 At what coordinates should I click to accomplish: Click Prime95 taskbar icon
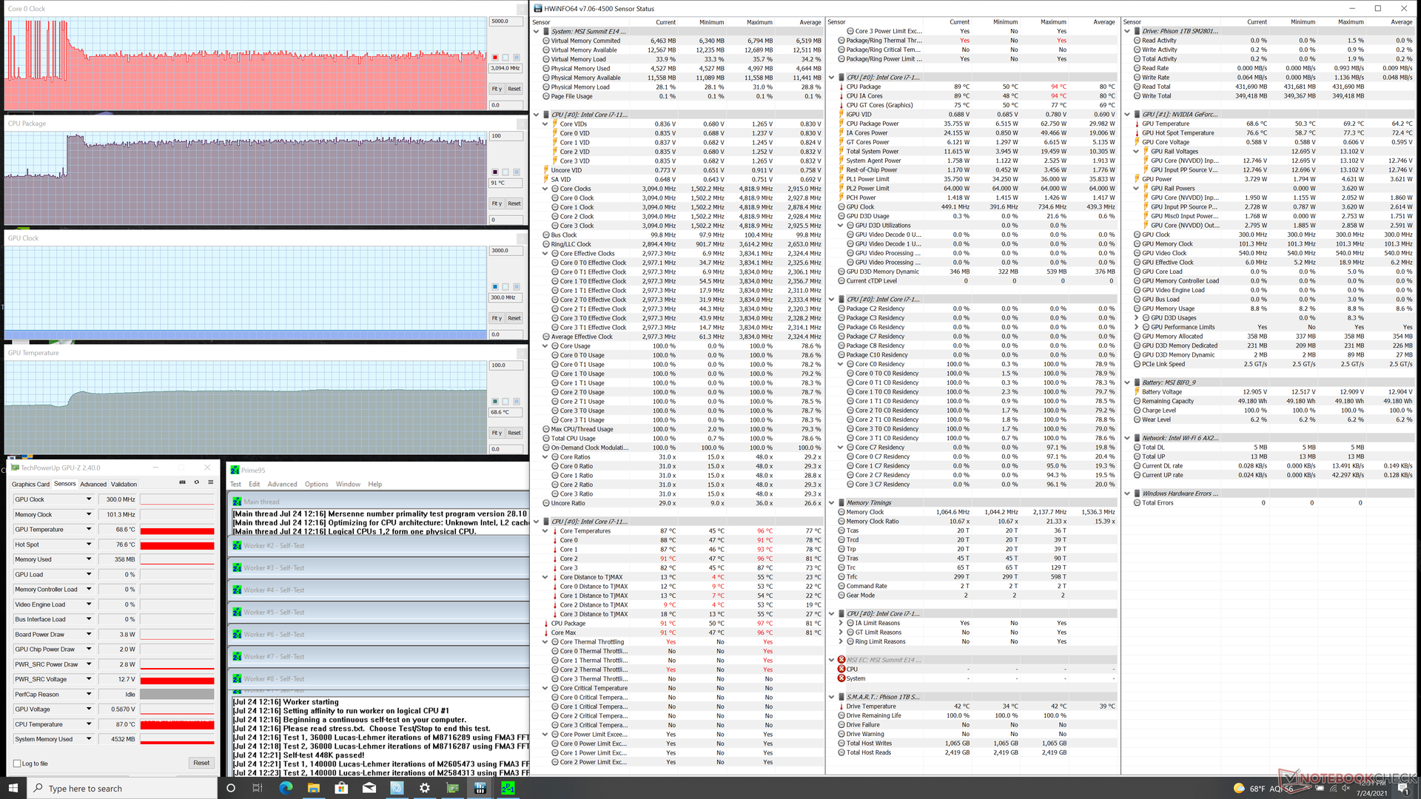point(508,788)
